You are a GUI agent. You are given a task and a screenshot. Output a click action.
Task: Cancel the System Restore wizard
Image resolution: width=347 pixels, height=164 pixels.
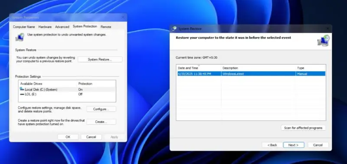(318, 145)
